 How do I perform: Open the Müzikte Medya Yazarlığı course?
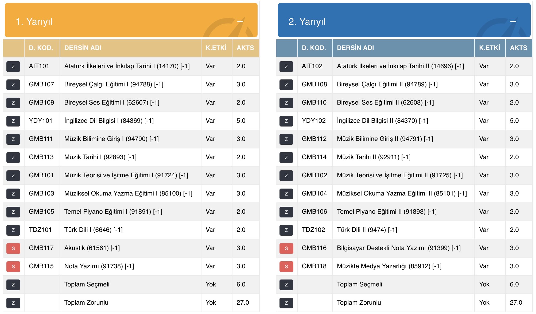(x=389, y=266)
